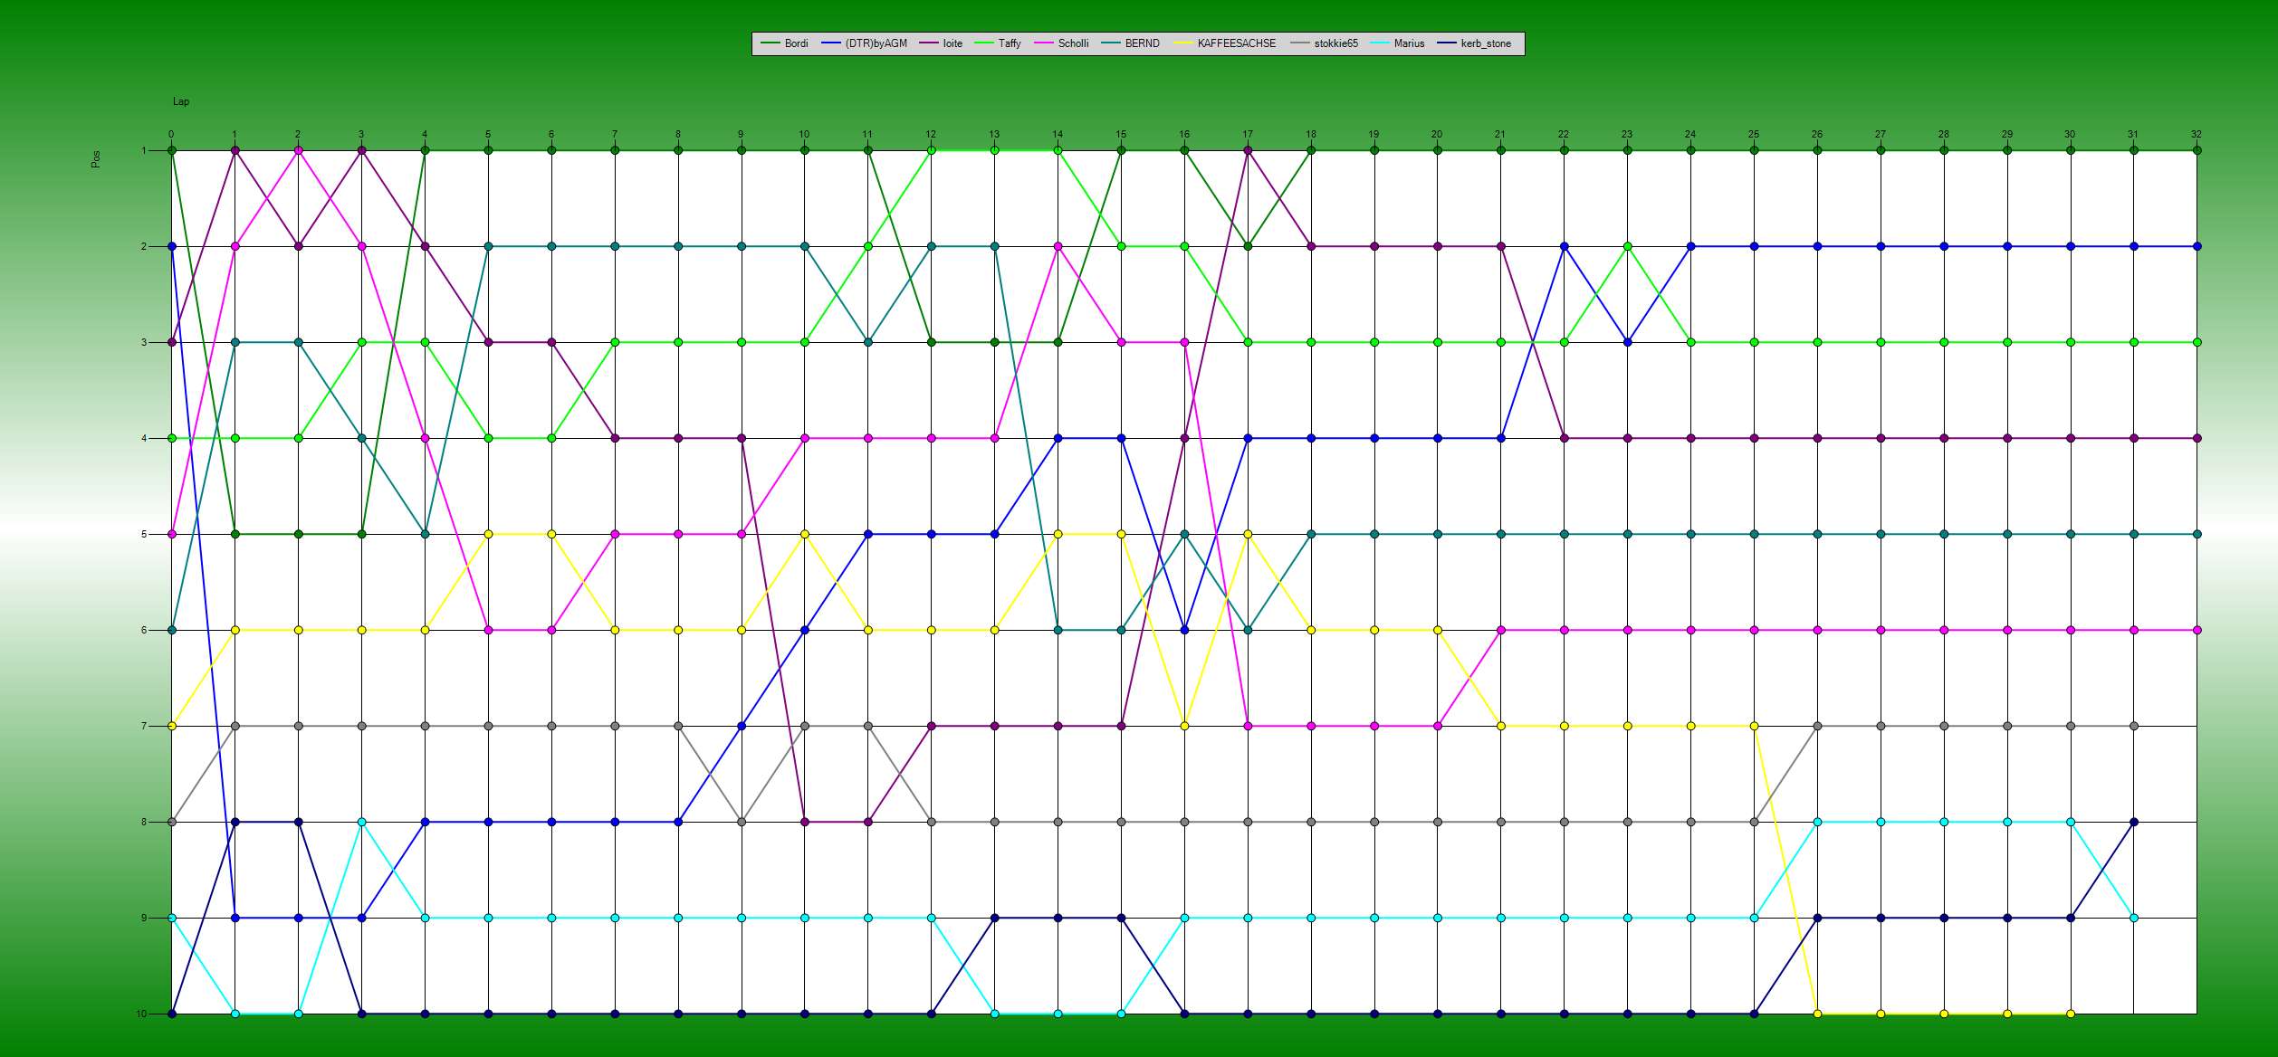Click dark navy point at lap 31 position 8
The width and height of the screenshot is (2278, 1057).
coord(2133,822)
